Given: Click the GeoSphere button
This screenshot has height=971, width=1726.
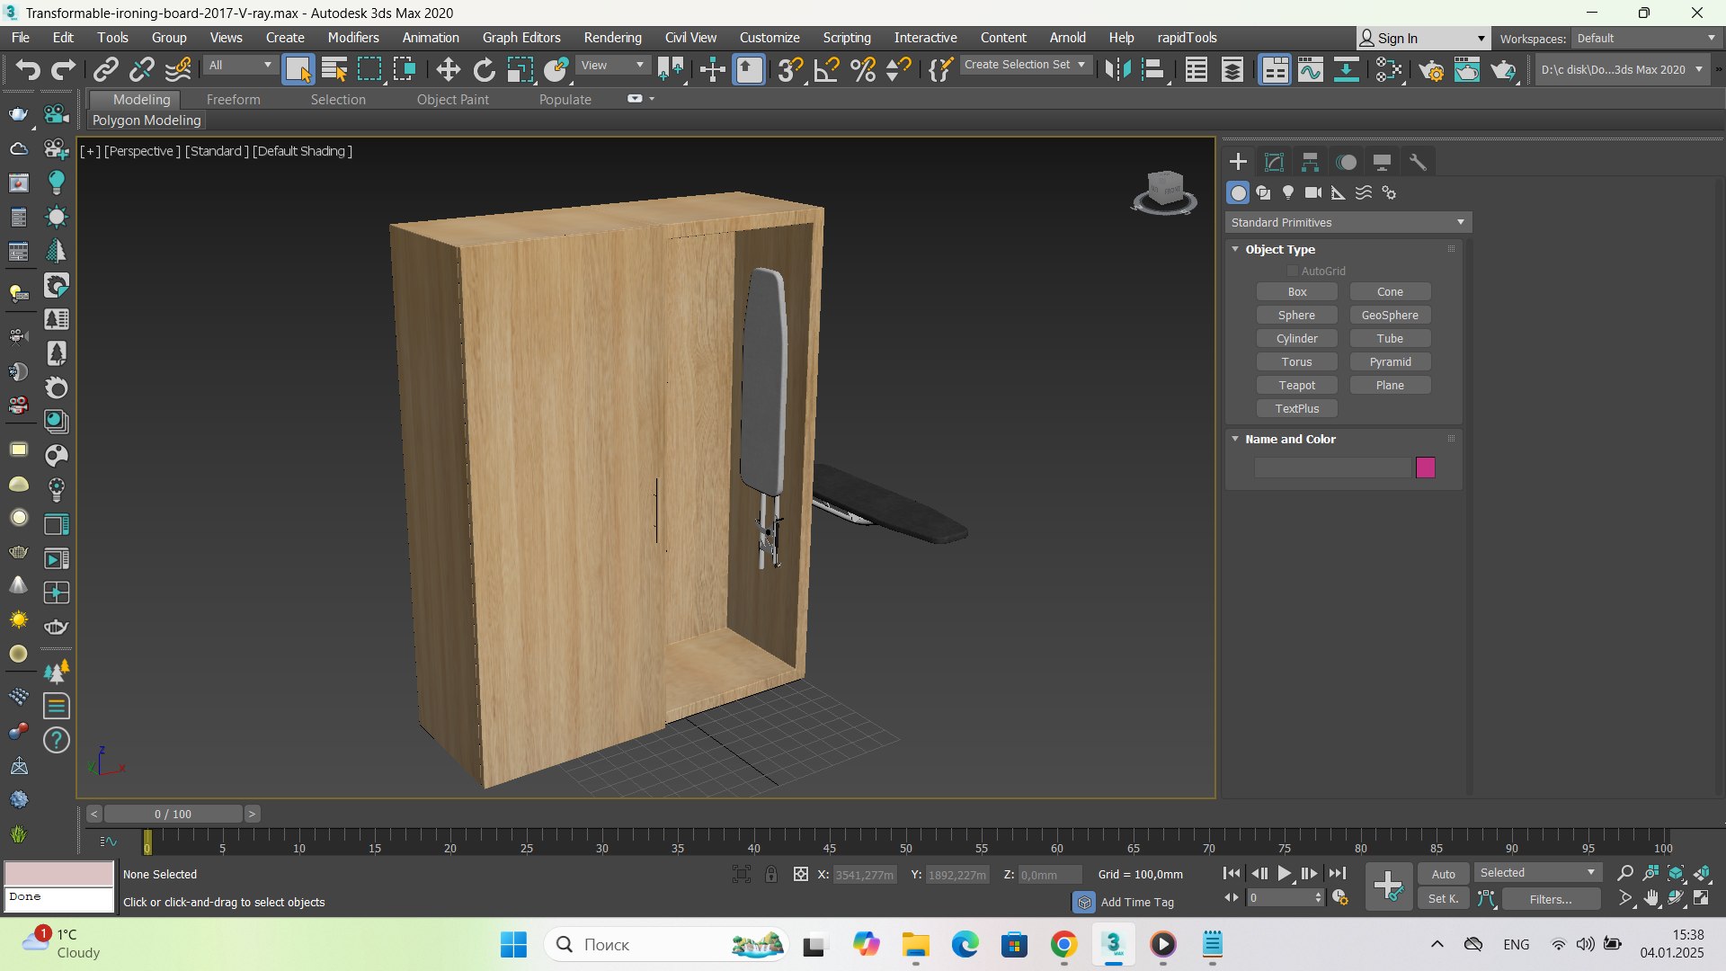Looking at the screenshot, I should tap(1390, 315).
